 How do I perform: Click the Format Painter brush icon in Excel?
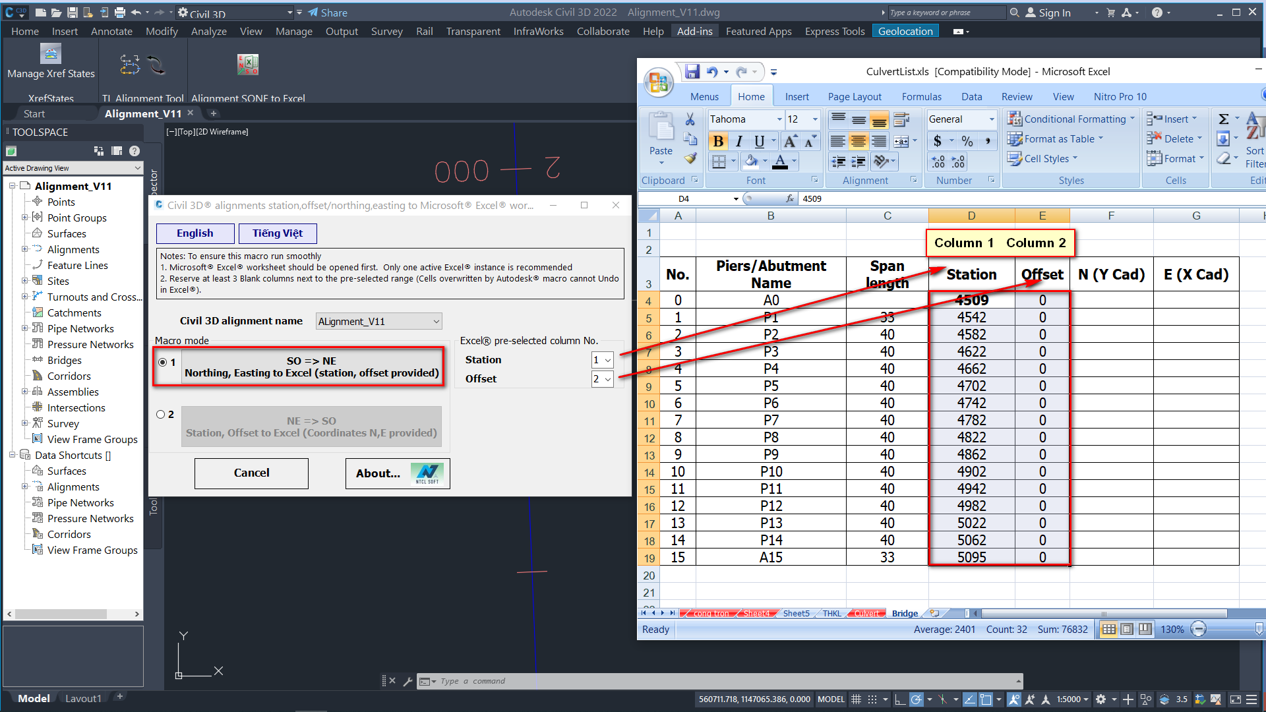click(x=690, y=158)
